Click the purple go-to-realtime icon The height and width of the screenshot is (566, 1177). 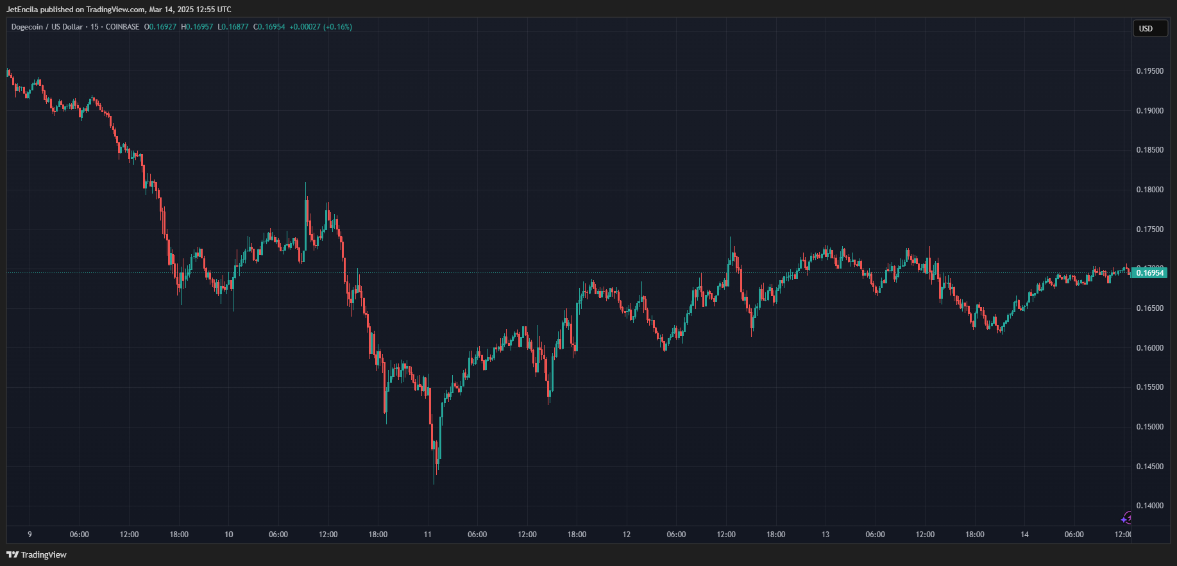[x=1126, y=518]
